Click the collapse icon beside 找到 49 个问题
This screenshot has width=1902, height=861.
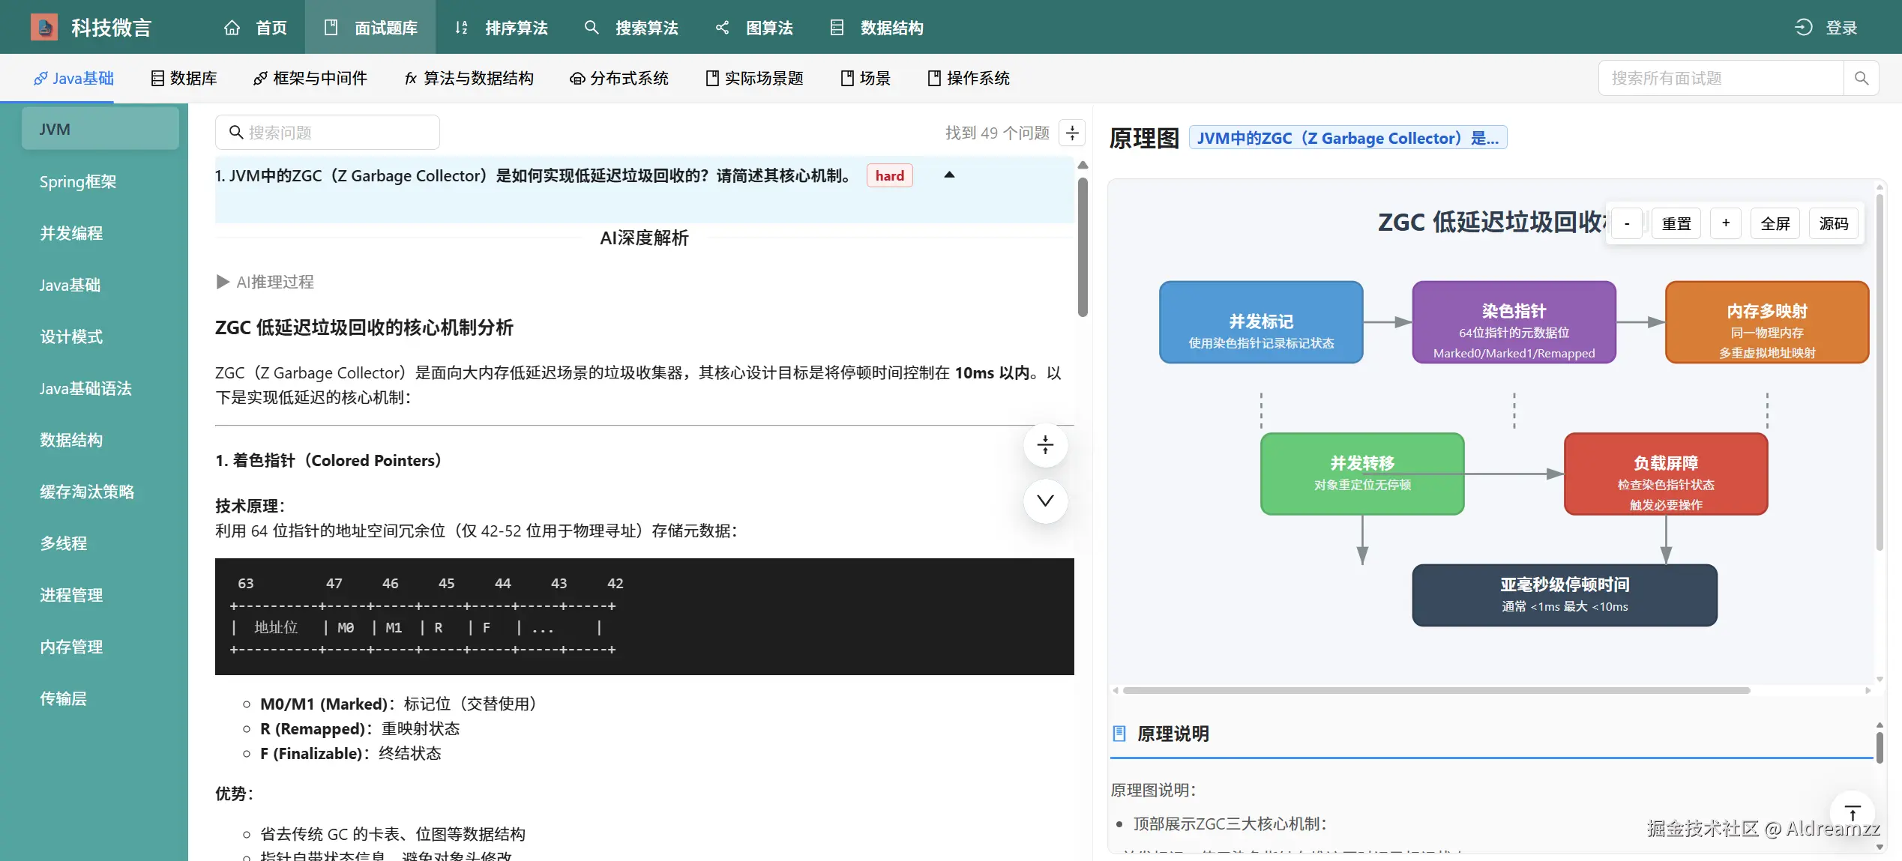pyautogui.click(x=1072, y=133)
